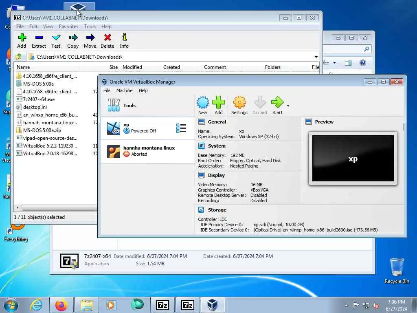Viewport: 417px width, 313px height.
Task: Open VirtualBox Help menu
Action: point(143,90)
